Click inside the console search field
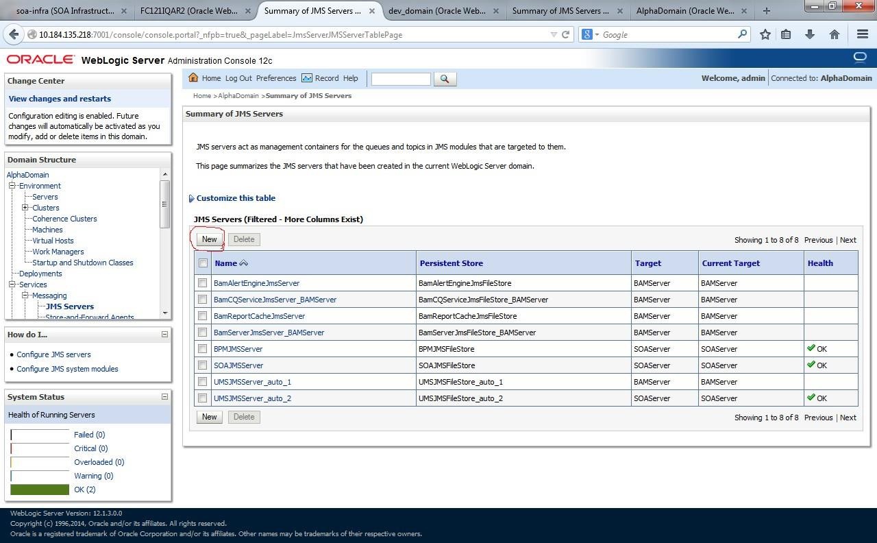This screenshot has width=877, height=543. [x=400, y=79]
